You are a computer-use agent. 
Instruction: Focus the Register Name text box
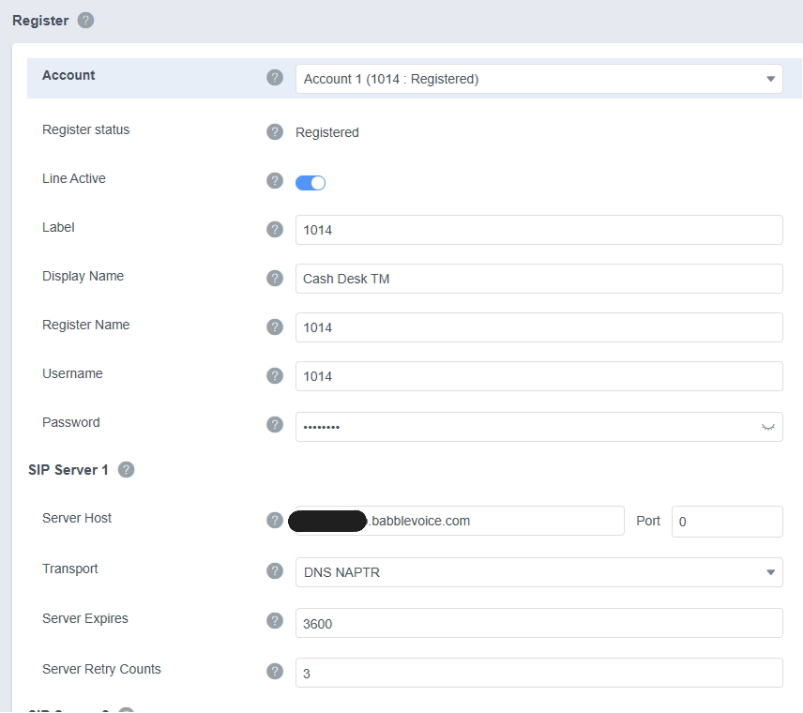[x=538, y=327]
